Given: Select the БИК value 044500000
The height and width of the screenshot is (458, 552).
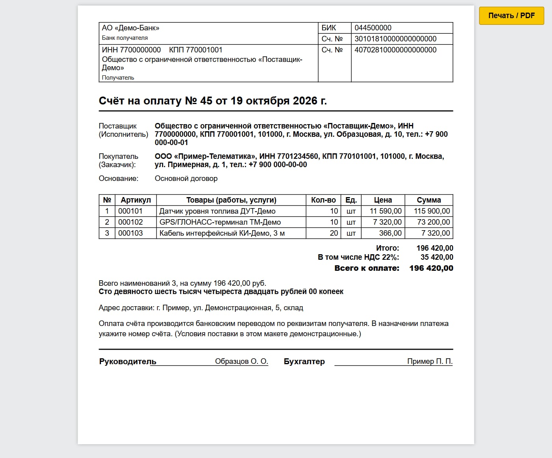Looking at the screenshot, I should click(373, 28).
